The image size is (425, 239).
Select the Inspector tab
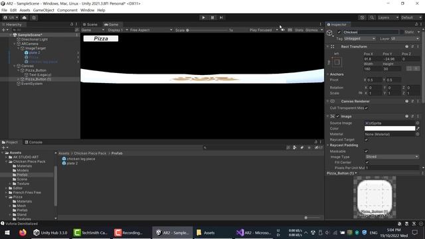tap(337, 25)
